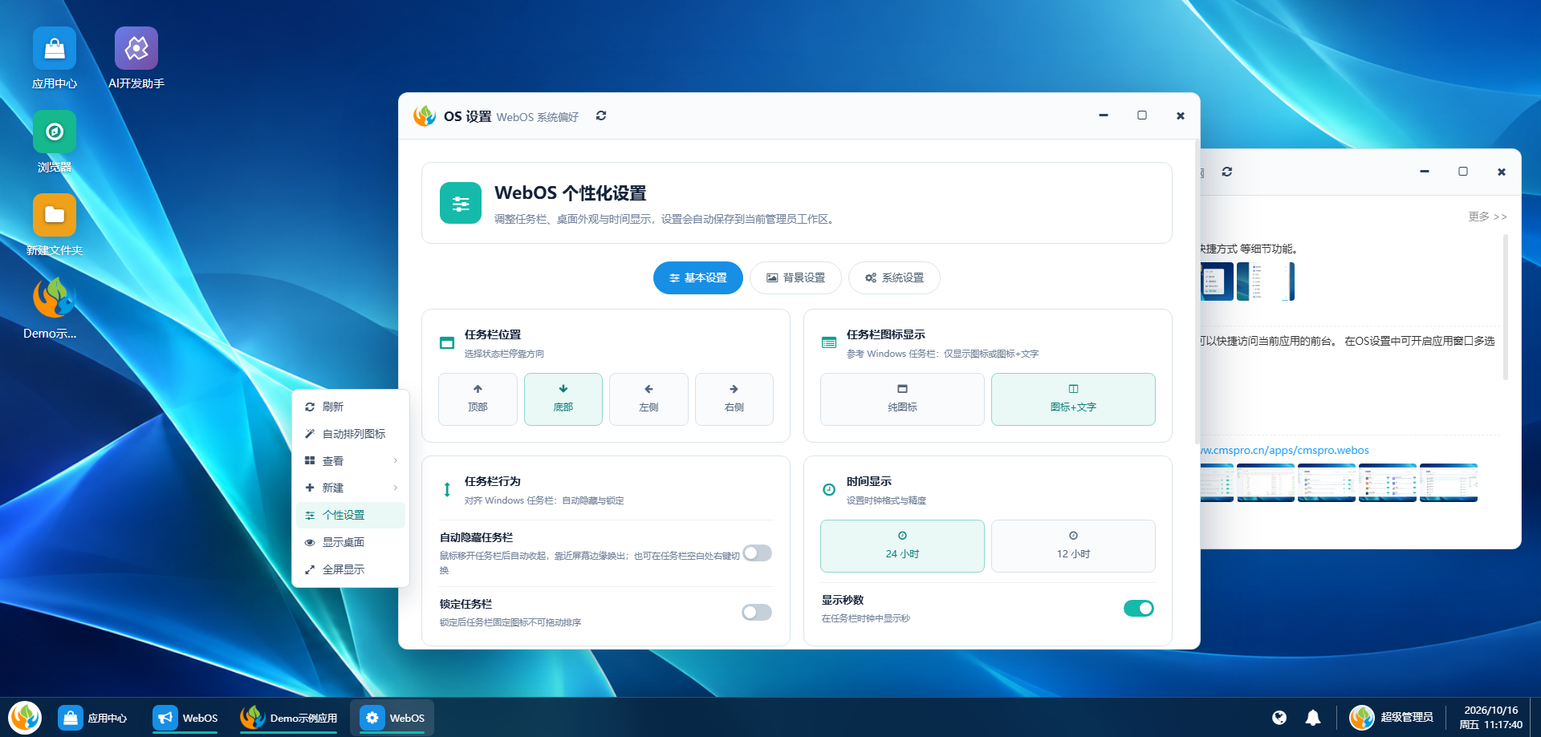This screenshot has height=737, width=1541.
Task: Open the AI开发助手 desktop icon
Action: click(x=136, y=58)
